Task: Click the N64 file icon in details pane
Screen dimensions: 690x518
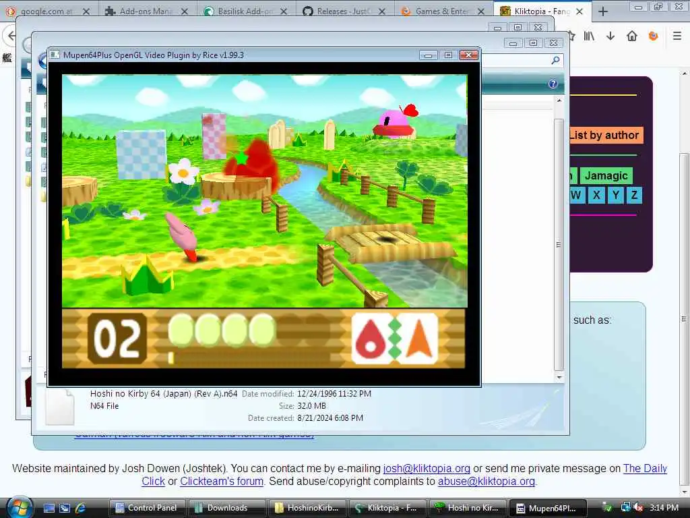Action: 60,407
